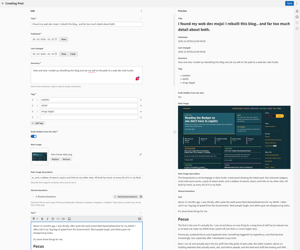
Task: Expand the 0 Shared elsewhere list
Action: click(33, 197)
